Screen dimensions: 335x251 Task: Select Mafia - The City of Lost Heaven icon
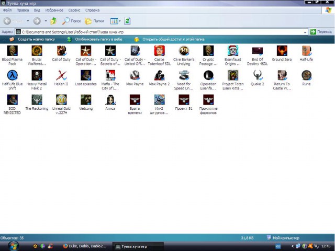click(110, 75)
